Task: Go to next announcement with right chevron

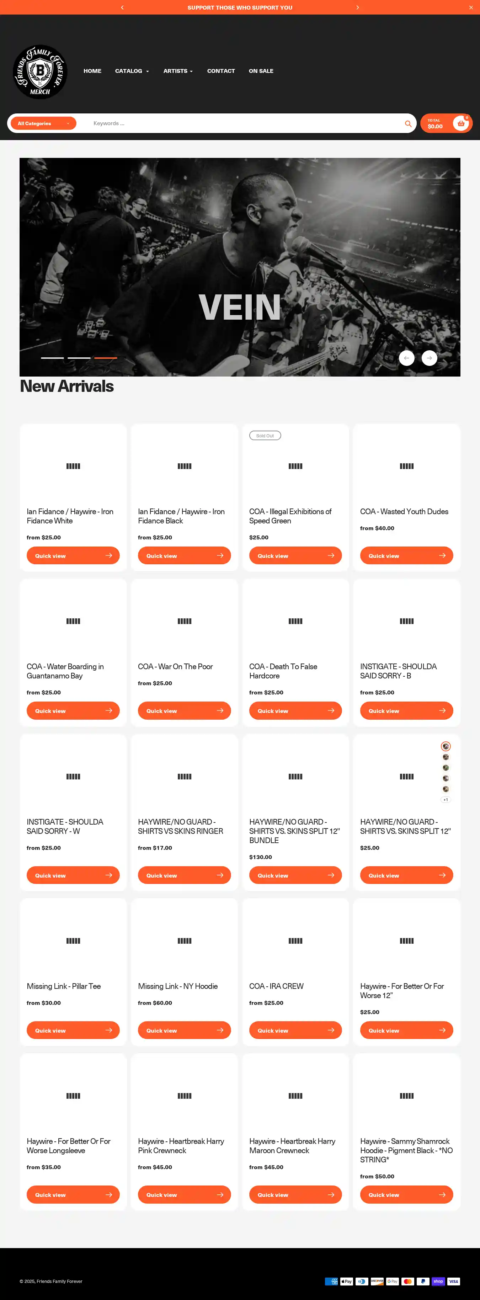Action: click(x=357, y=7)
